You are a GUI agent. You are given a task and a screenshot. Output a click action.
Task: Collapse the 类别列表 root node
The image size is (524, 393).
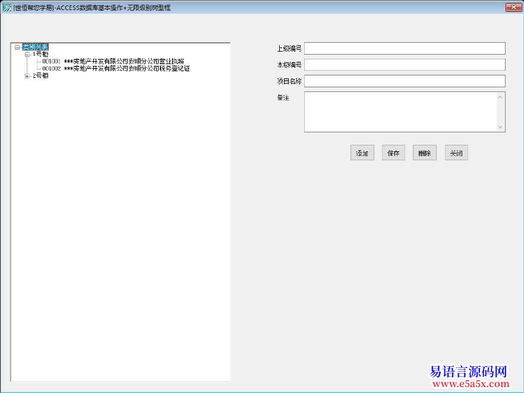point(17,47)
